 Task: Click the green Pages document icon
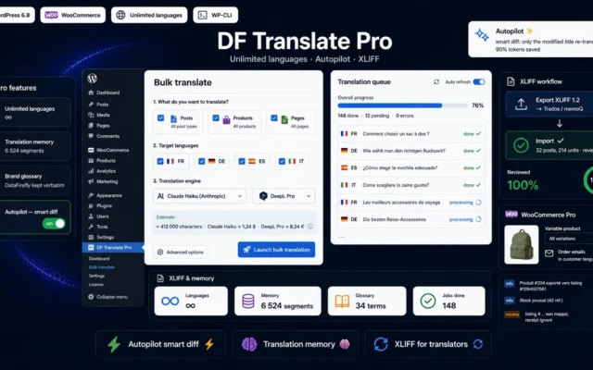pos(284,119)
